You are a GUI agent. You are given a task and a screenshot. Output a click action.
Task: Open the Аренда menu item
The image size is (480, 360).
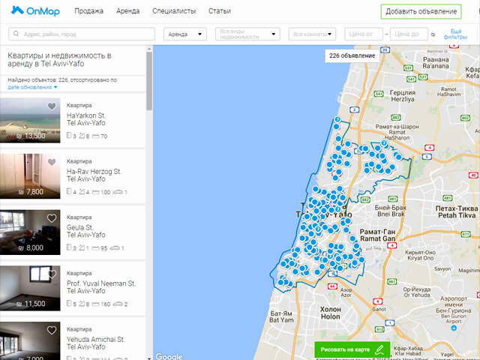tap(128, 11)
